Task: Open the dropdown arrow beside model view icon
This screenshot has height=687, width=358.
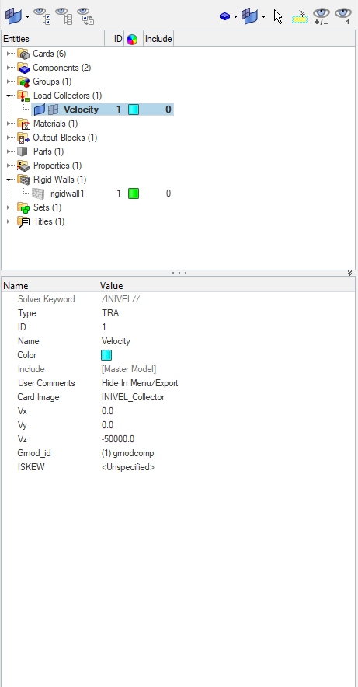Action: coord(28,16)
